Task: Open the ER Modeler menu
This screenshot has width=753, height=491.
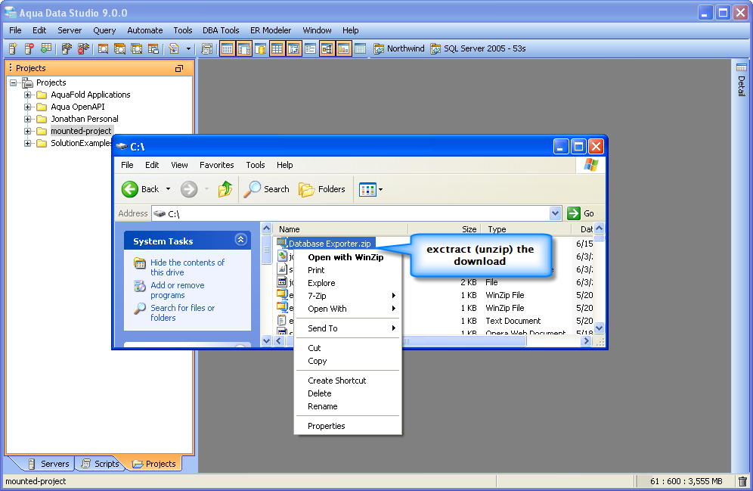Action: click(x=271, y=30)
